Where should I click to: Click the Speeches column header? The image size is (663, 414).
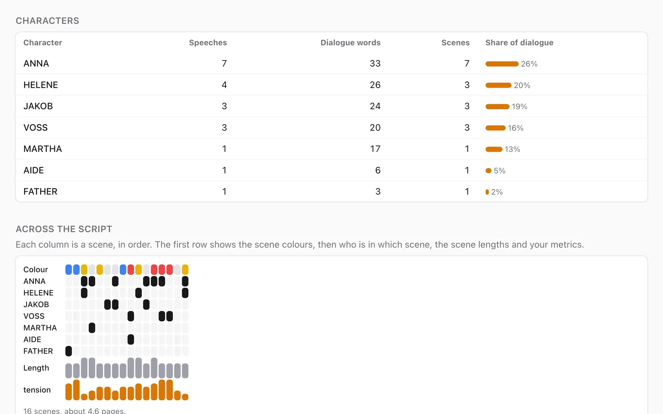click(x=208, y=43)
